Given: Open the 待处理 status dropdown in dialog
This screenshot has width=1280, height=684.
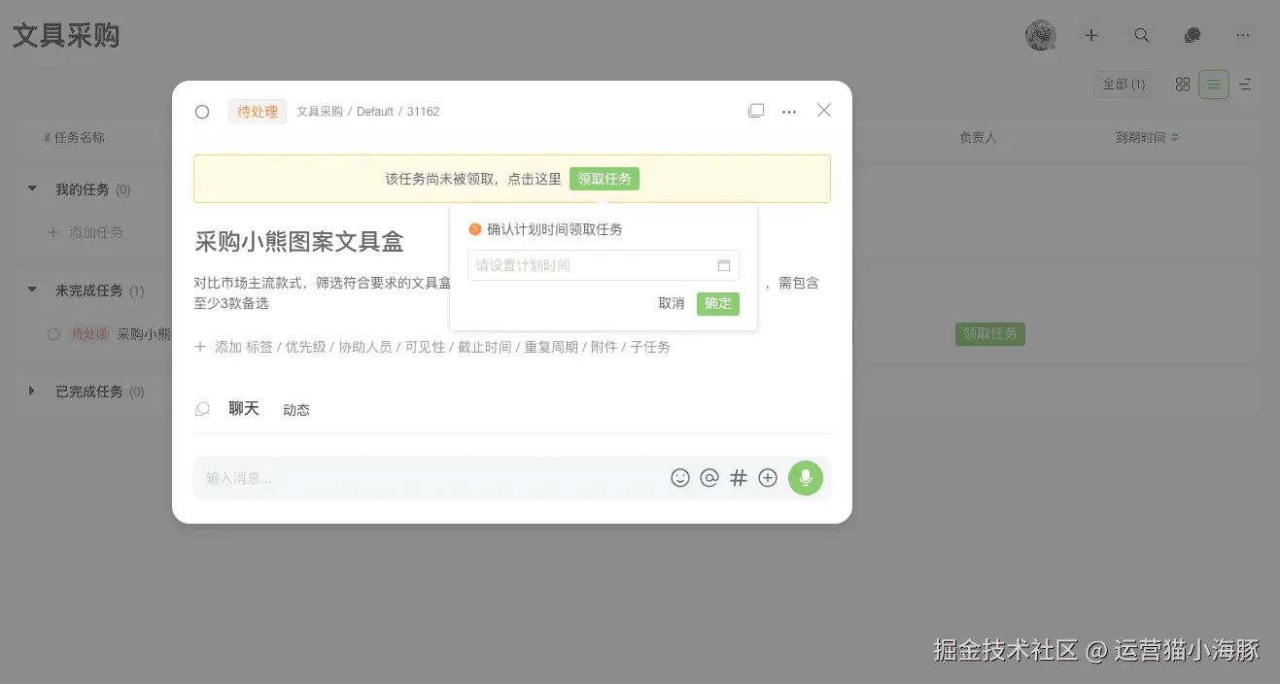Looking at the screenshot, I should (258, 112).
